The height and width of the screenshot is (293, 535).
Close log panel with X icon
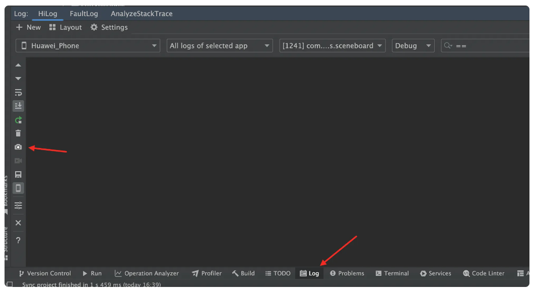pyautogui.click(x=18, y=223)
